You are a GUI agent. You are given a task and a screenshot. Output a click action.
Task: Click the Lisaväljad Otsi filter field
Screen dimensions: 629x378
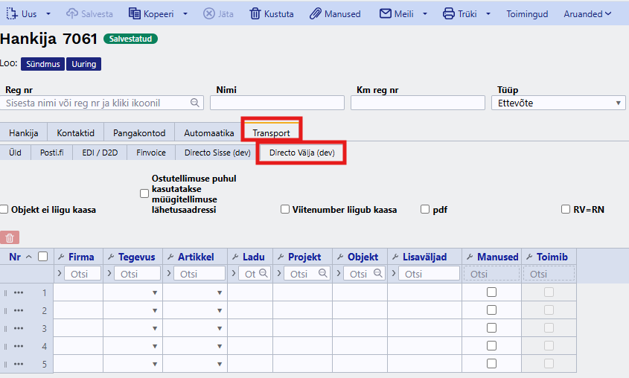coord(429,274)
